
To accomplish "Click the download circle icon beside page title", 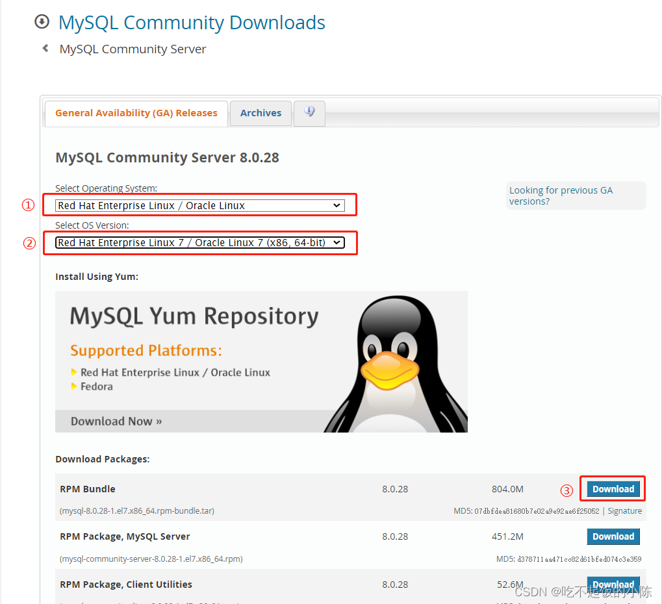I will point(42,21).
